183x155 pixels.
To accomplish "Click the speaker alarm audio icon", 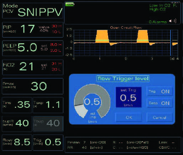I will click(x=173, y=21).
